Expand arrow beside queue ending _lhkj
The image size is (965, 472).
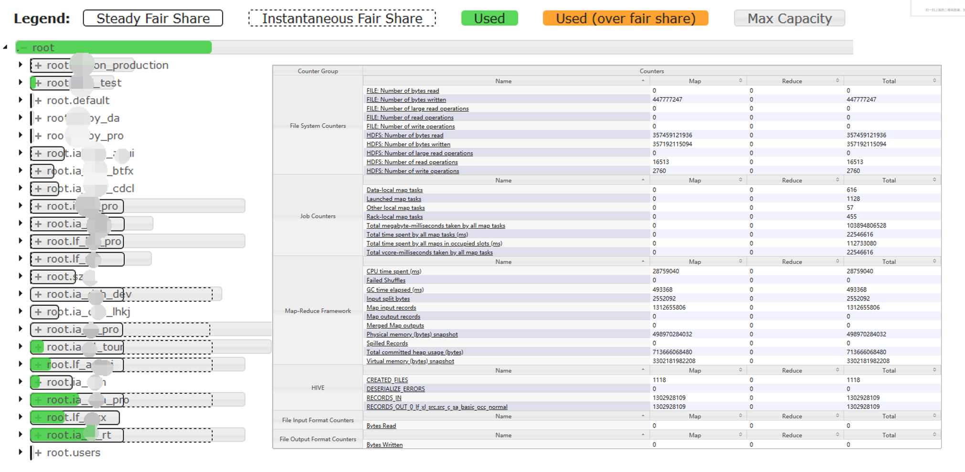[x=21, y=311]
